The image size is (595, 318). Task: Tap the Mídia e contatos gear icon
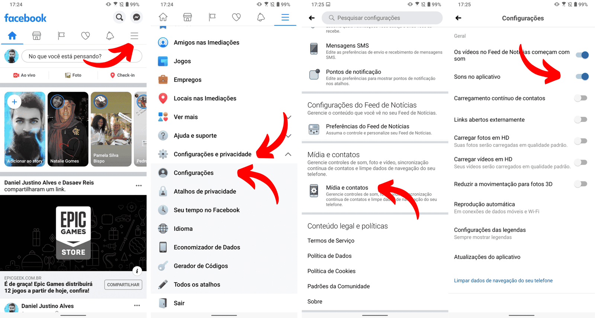314,190
